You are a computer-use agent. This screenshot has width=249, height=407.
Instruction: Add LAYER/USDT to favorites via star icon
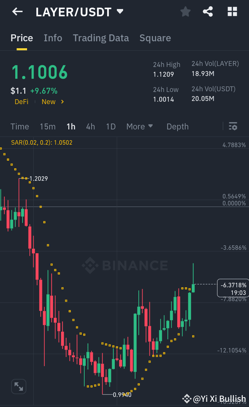click(x=185, y=11)
